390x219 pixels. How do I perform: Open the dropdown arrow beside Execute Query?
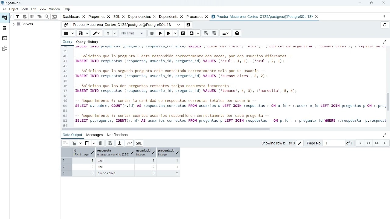tap(175, 33)
